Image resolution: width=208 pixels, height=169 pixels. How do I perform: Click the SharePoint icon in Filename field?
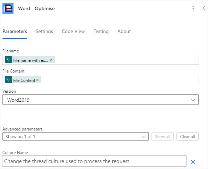8,59
